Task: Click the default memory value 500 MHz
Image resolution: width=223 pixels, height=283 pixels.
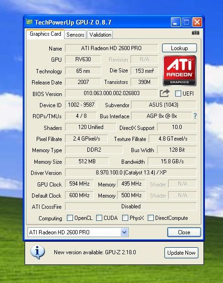Action: point(131,195)
